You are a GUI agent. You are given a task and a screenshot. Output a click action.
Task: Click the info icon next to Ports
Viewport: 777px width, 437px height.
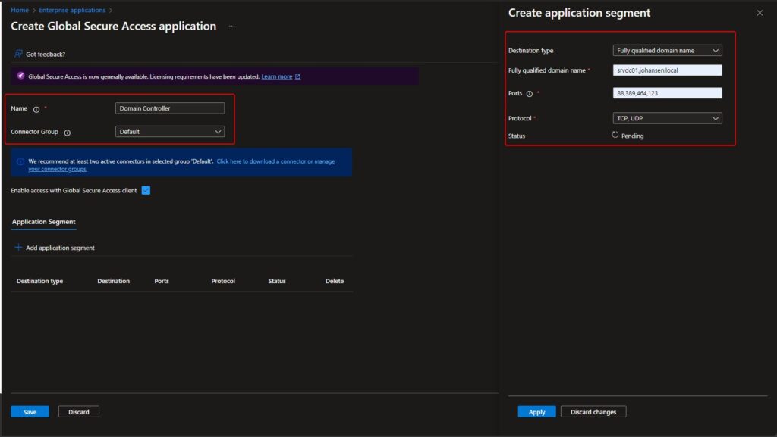tap(529, 94)
